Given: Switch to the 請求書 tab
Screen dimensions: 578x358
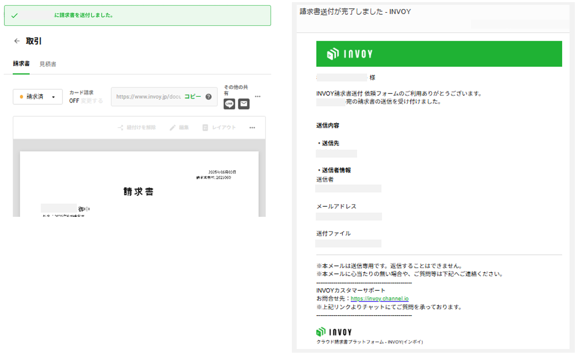Looking at the screenshot, I should tap(21, 63).
